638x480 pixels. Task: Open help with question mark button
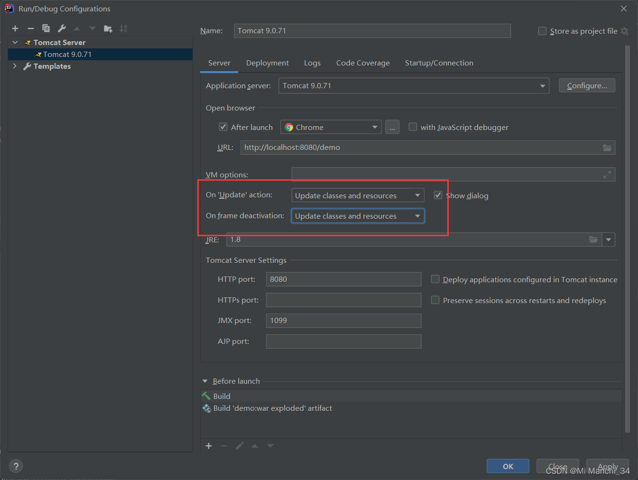click(16, 466)
